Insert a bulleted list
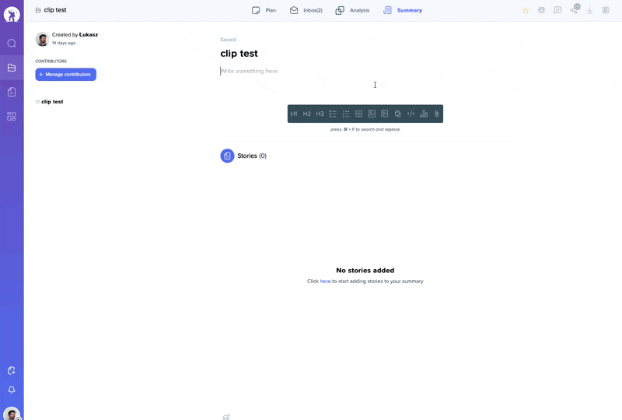This screenshot has width=622, height=420. [333, 114]
